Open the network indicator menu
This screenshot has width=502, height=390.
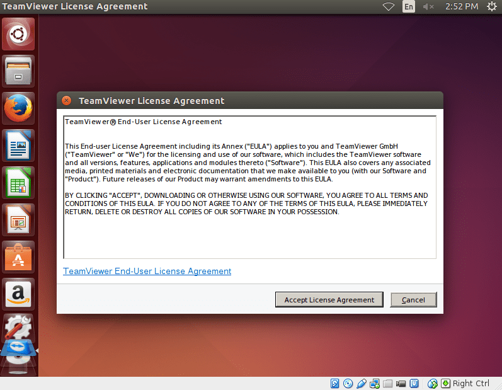coord(389,6)
